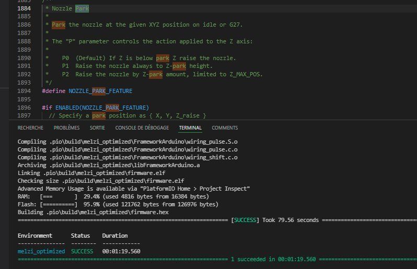Click the G27 text in the comment

[x=236, y=25]
